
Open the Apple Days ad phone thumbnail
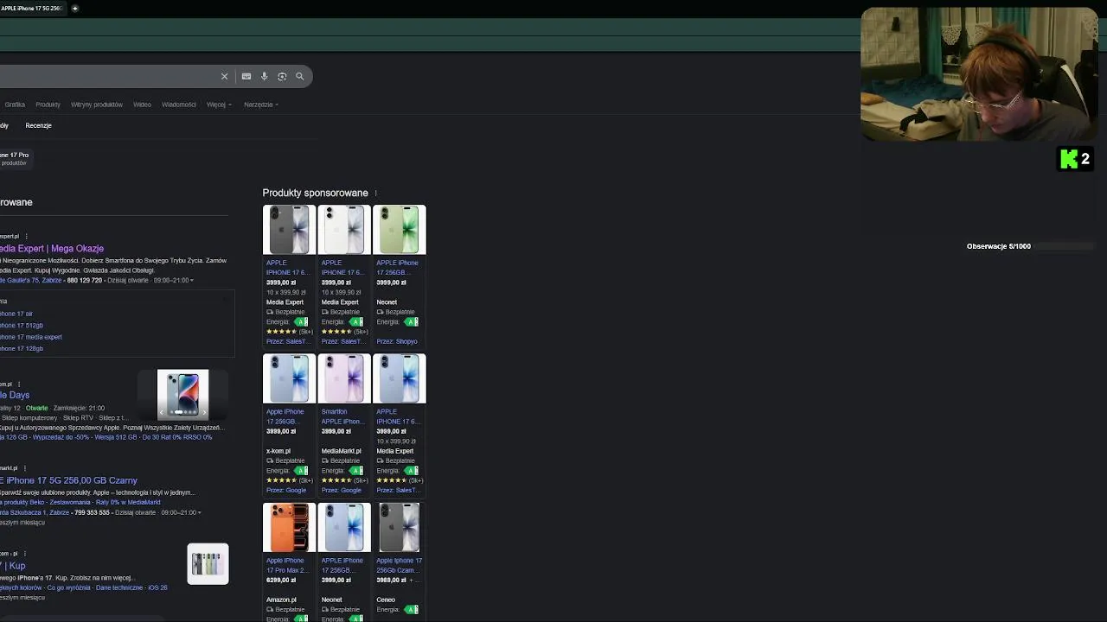pos(182,395)
